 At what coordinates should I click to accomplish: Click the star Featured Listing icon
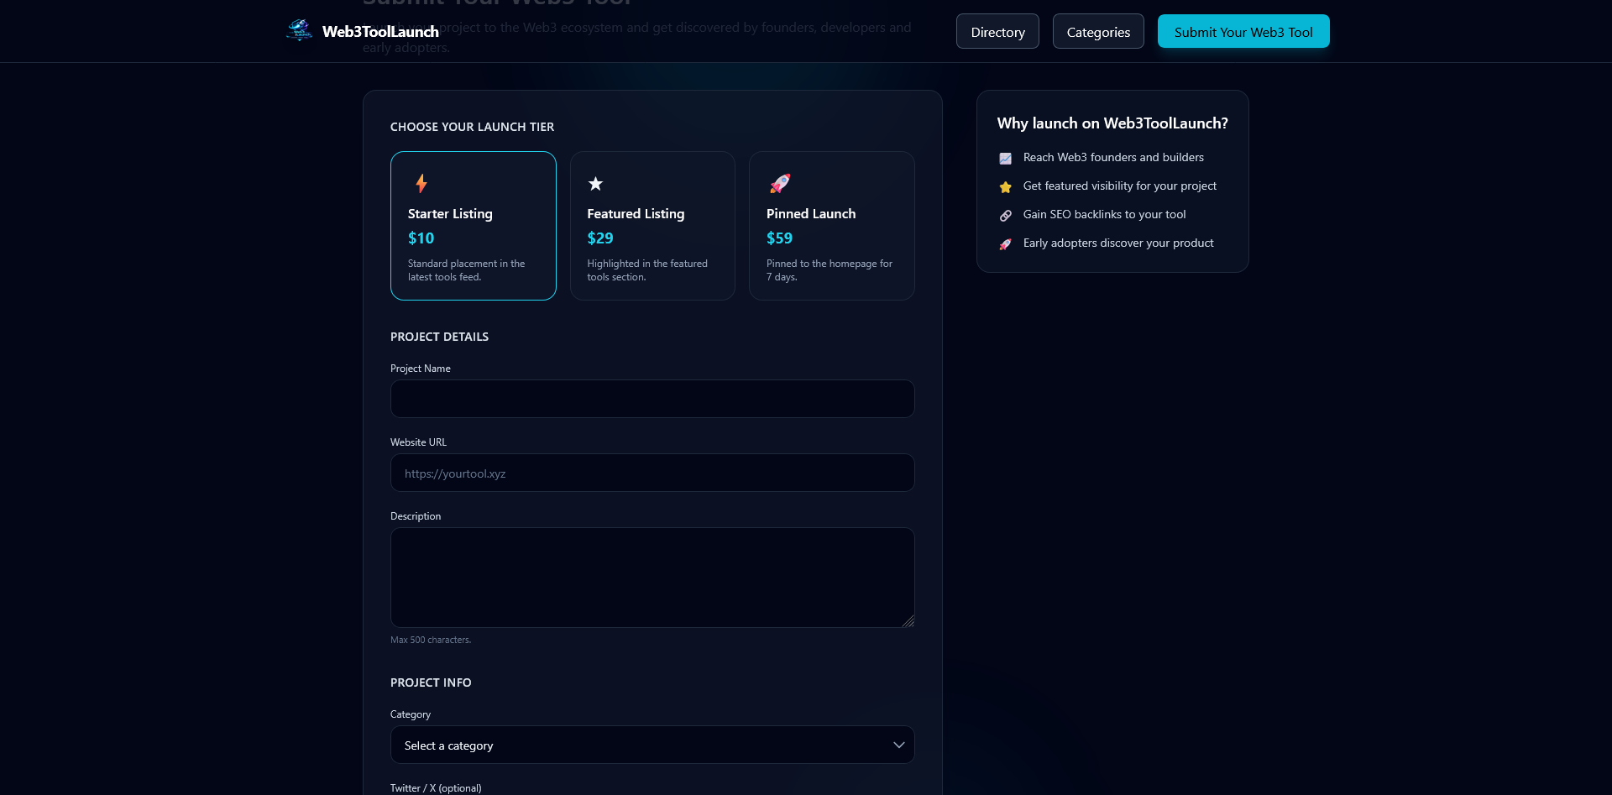click(x=595, y=183)
